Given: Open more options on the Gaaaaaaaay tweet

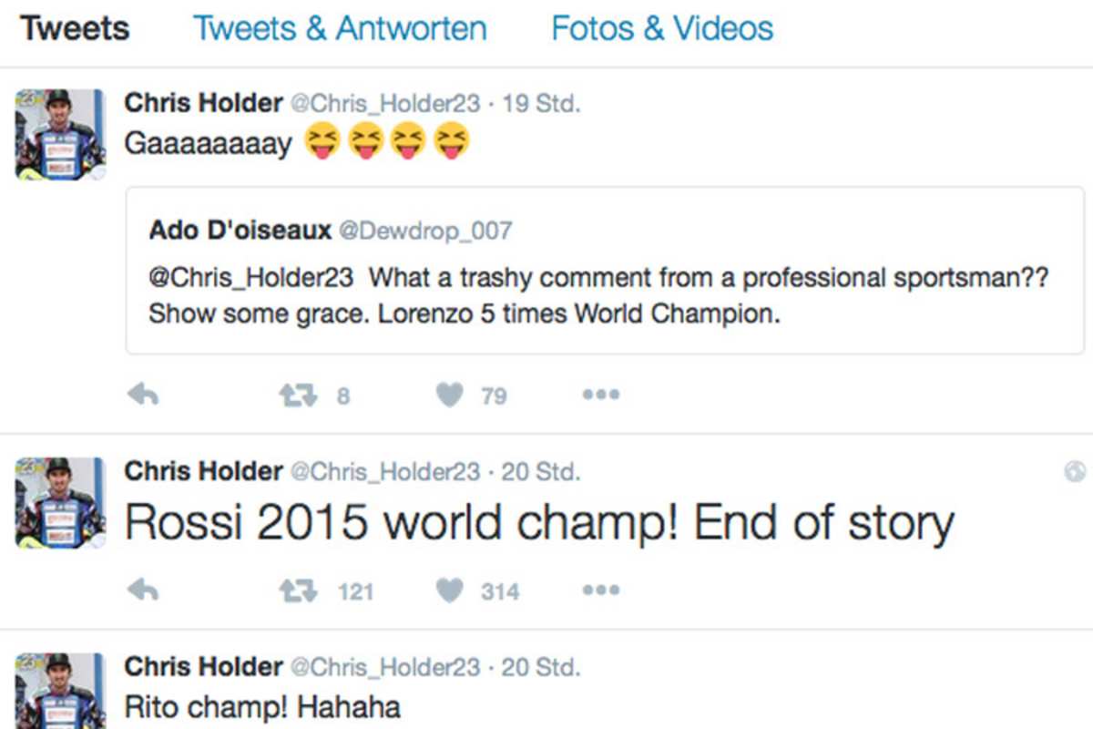Looking at the screenshot, I should tap(600, 394).
